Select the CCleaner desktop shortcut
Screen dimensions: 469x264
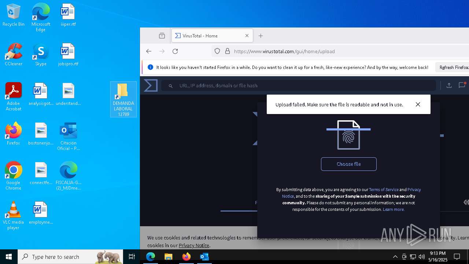[14, 55]
